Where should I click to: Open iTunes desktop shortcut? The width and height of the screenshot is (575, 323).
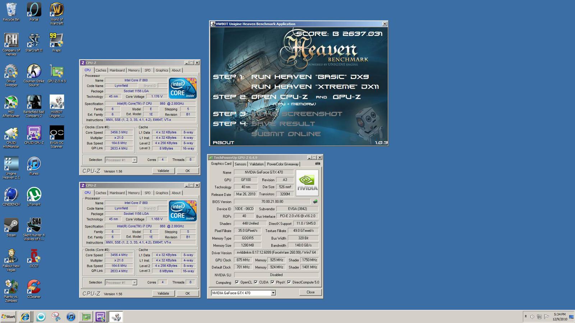[34, 166]
